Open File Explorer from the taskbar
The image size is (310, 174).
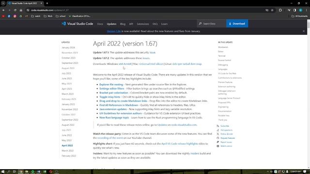(27, 172)
